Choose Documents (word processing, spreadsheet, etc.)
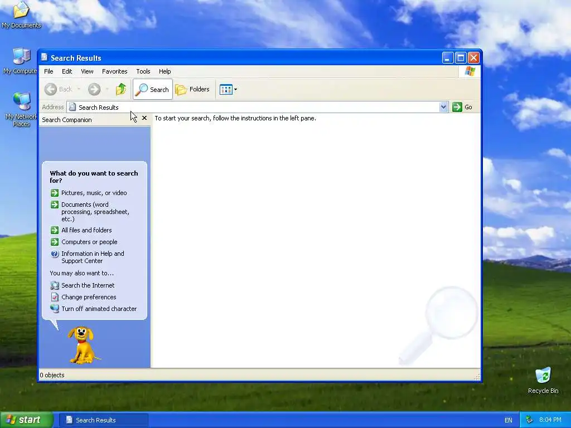This screenshot has width=571, height=428. (95, 212)
